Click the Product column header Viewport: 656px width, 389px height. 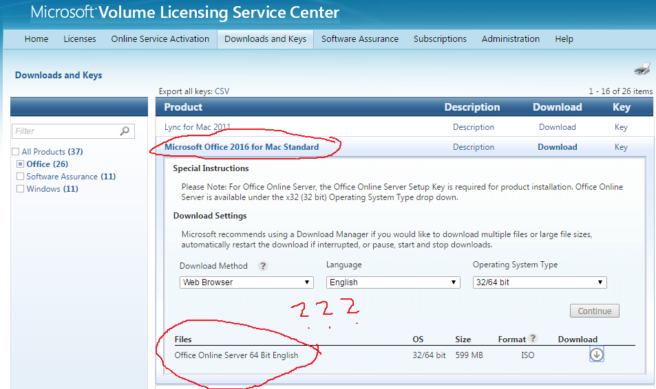[183, 107]
